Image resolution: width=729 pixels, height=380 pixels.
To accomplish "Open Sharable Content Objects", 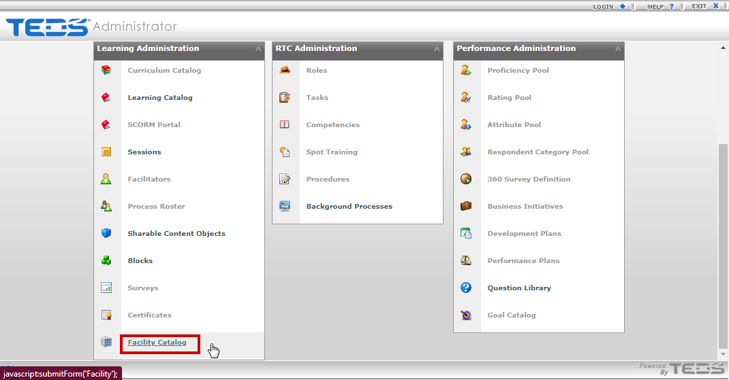I will coord(176,233).
